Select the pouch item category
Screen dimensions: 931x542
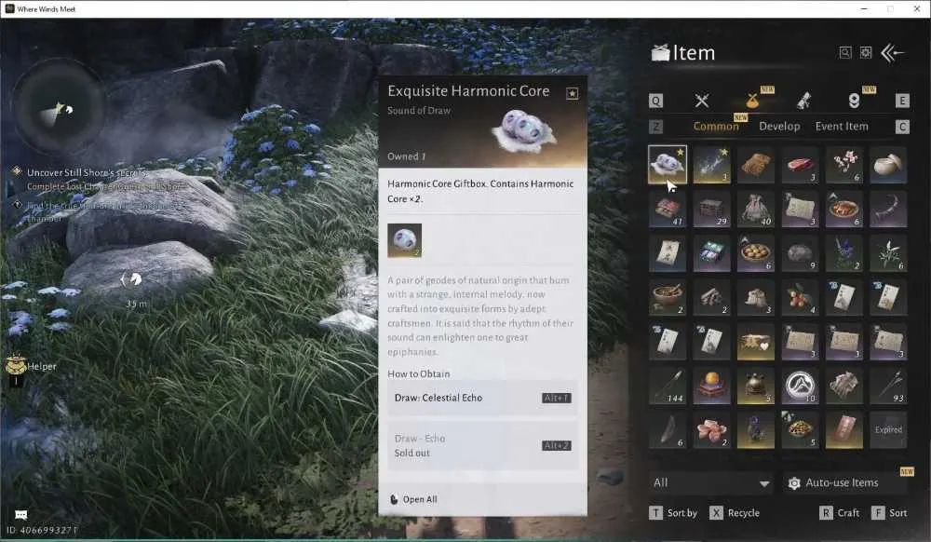tap(752, 101)
